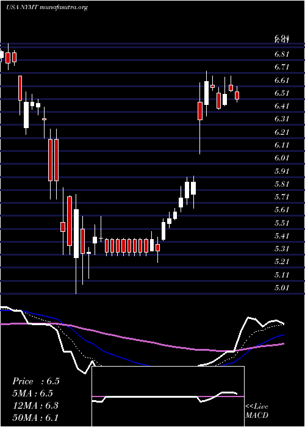The width and height of the screenshot is (305, 427).
Task: Click the 5.71 price axis label
Action: [282, 197]
